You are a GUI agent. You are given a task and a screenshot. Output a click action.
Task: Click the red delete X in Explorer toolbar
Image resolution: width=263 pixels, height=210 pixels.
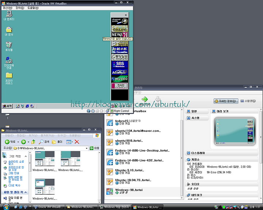77,142
